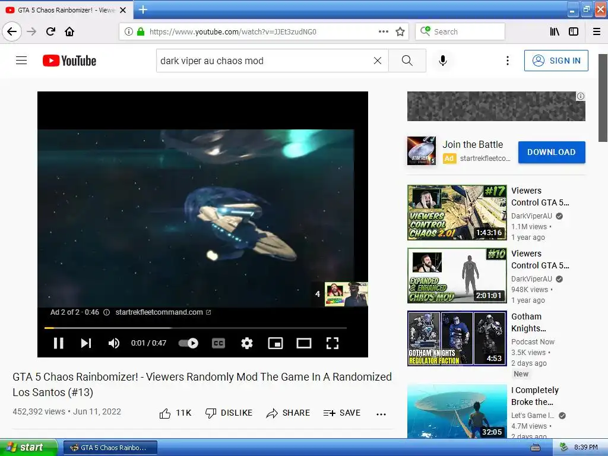Click on-screen keyboard tray icon
Screen dimensions: 608x456
(535, 448)
